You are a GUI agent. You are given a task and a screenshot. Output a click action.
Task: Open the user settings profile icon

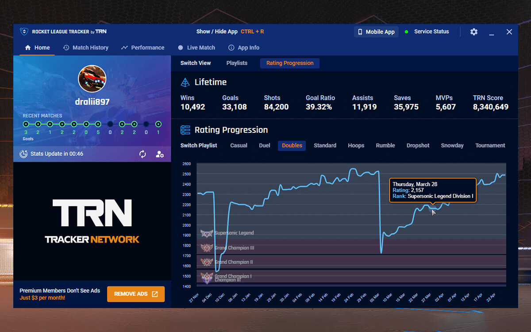[160, 154]
